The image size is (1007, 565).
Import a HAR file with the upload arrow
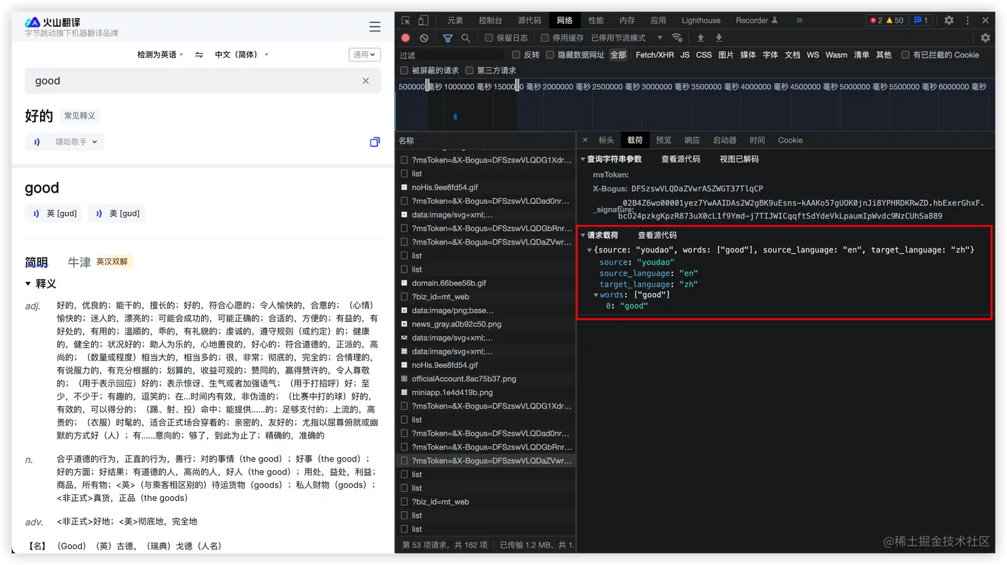click(701, 38)
